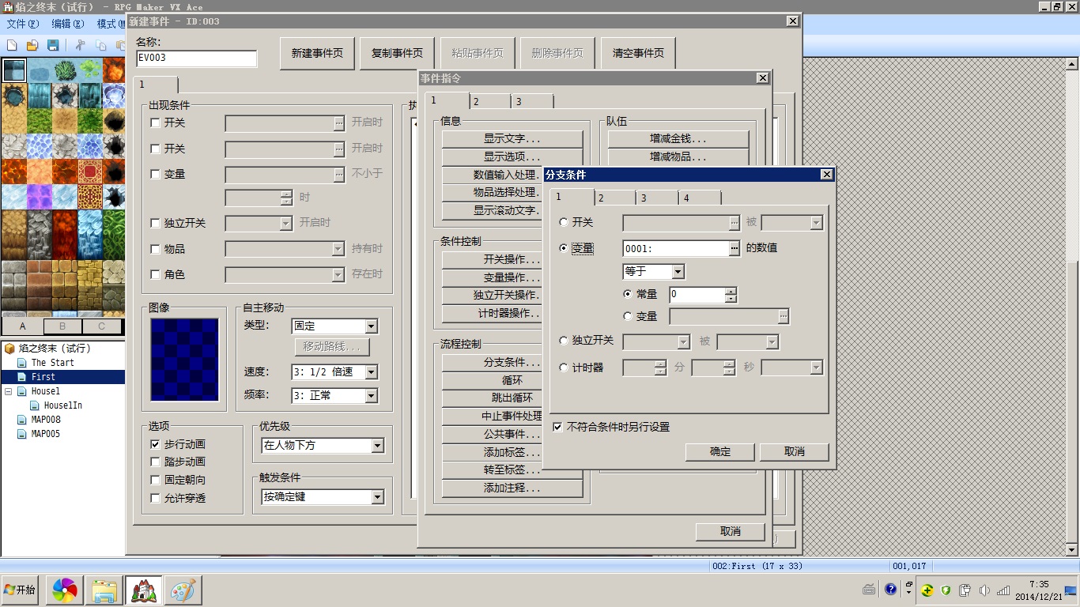Switch to tab 3 in event commands dialog

tap(532, 101)
